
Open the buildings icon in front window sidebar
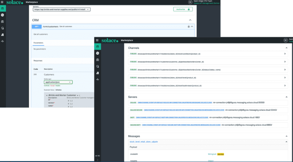pyautogui.click(x=98, y=73)
